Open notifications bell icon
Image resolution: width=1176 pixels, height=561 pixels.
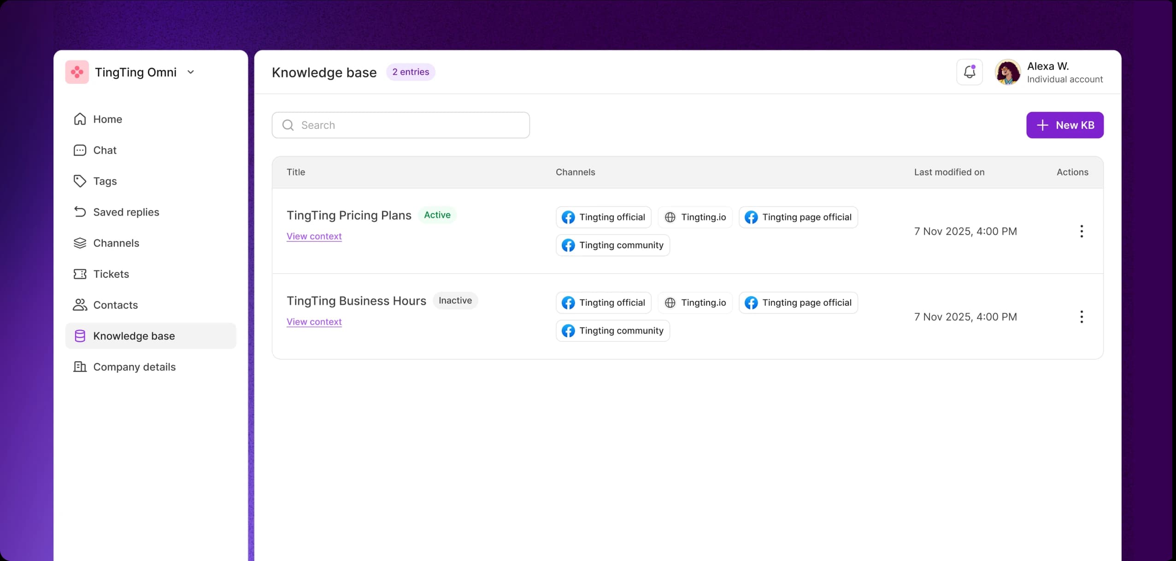970,72
